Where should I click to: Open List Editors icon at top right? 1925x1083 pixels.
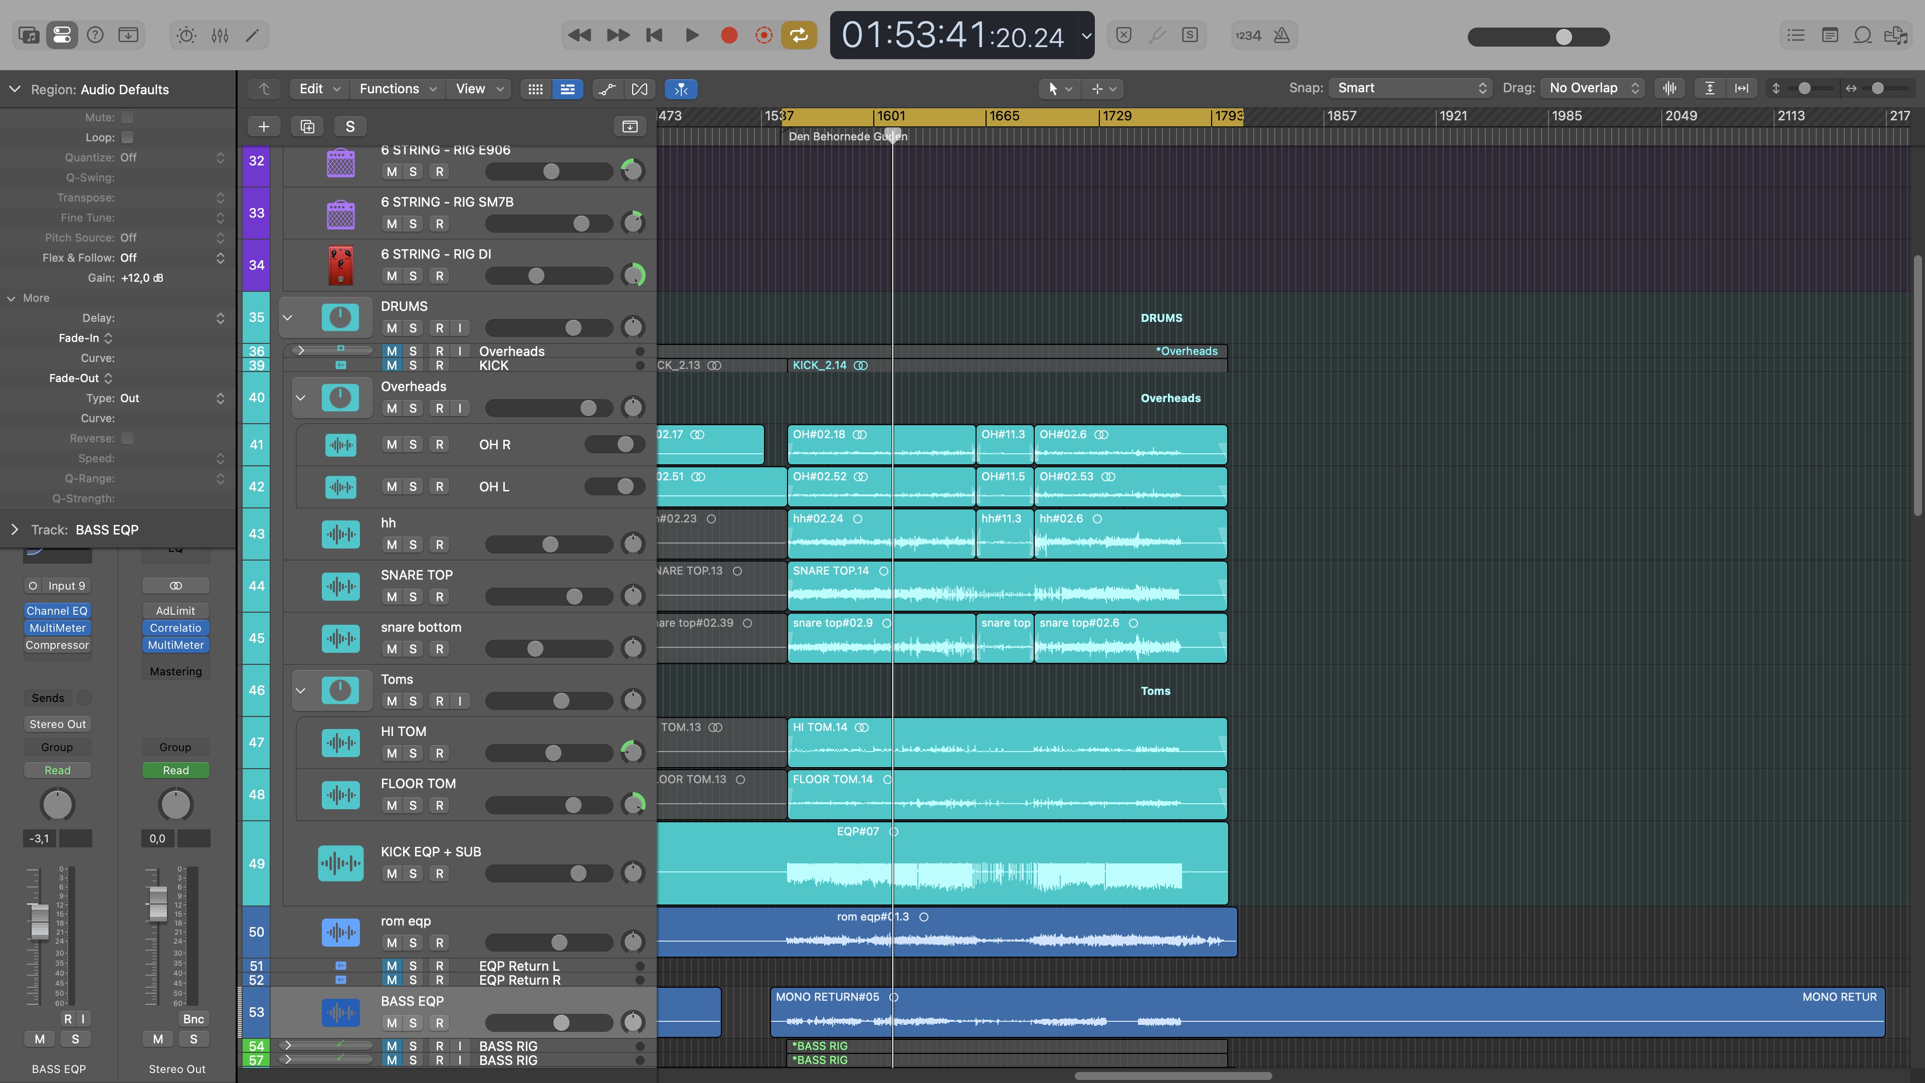click(1796, 35)
